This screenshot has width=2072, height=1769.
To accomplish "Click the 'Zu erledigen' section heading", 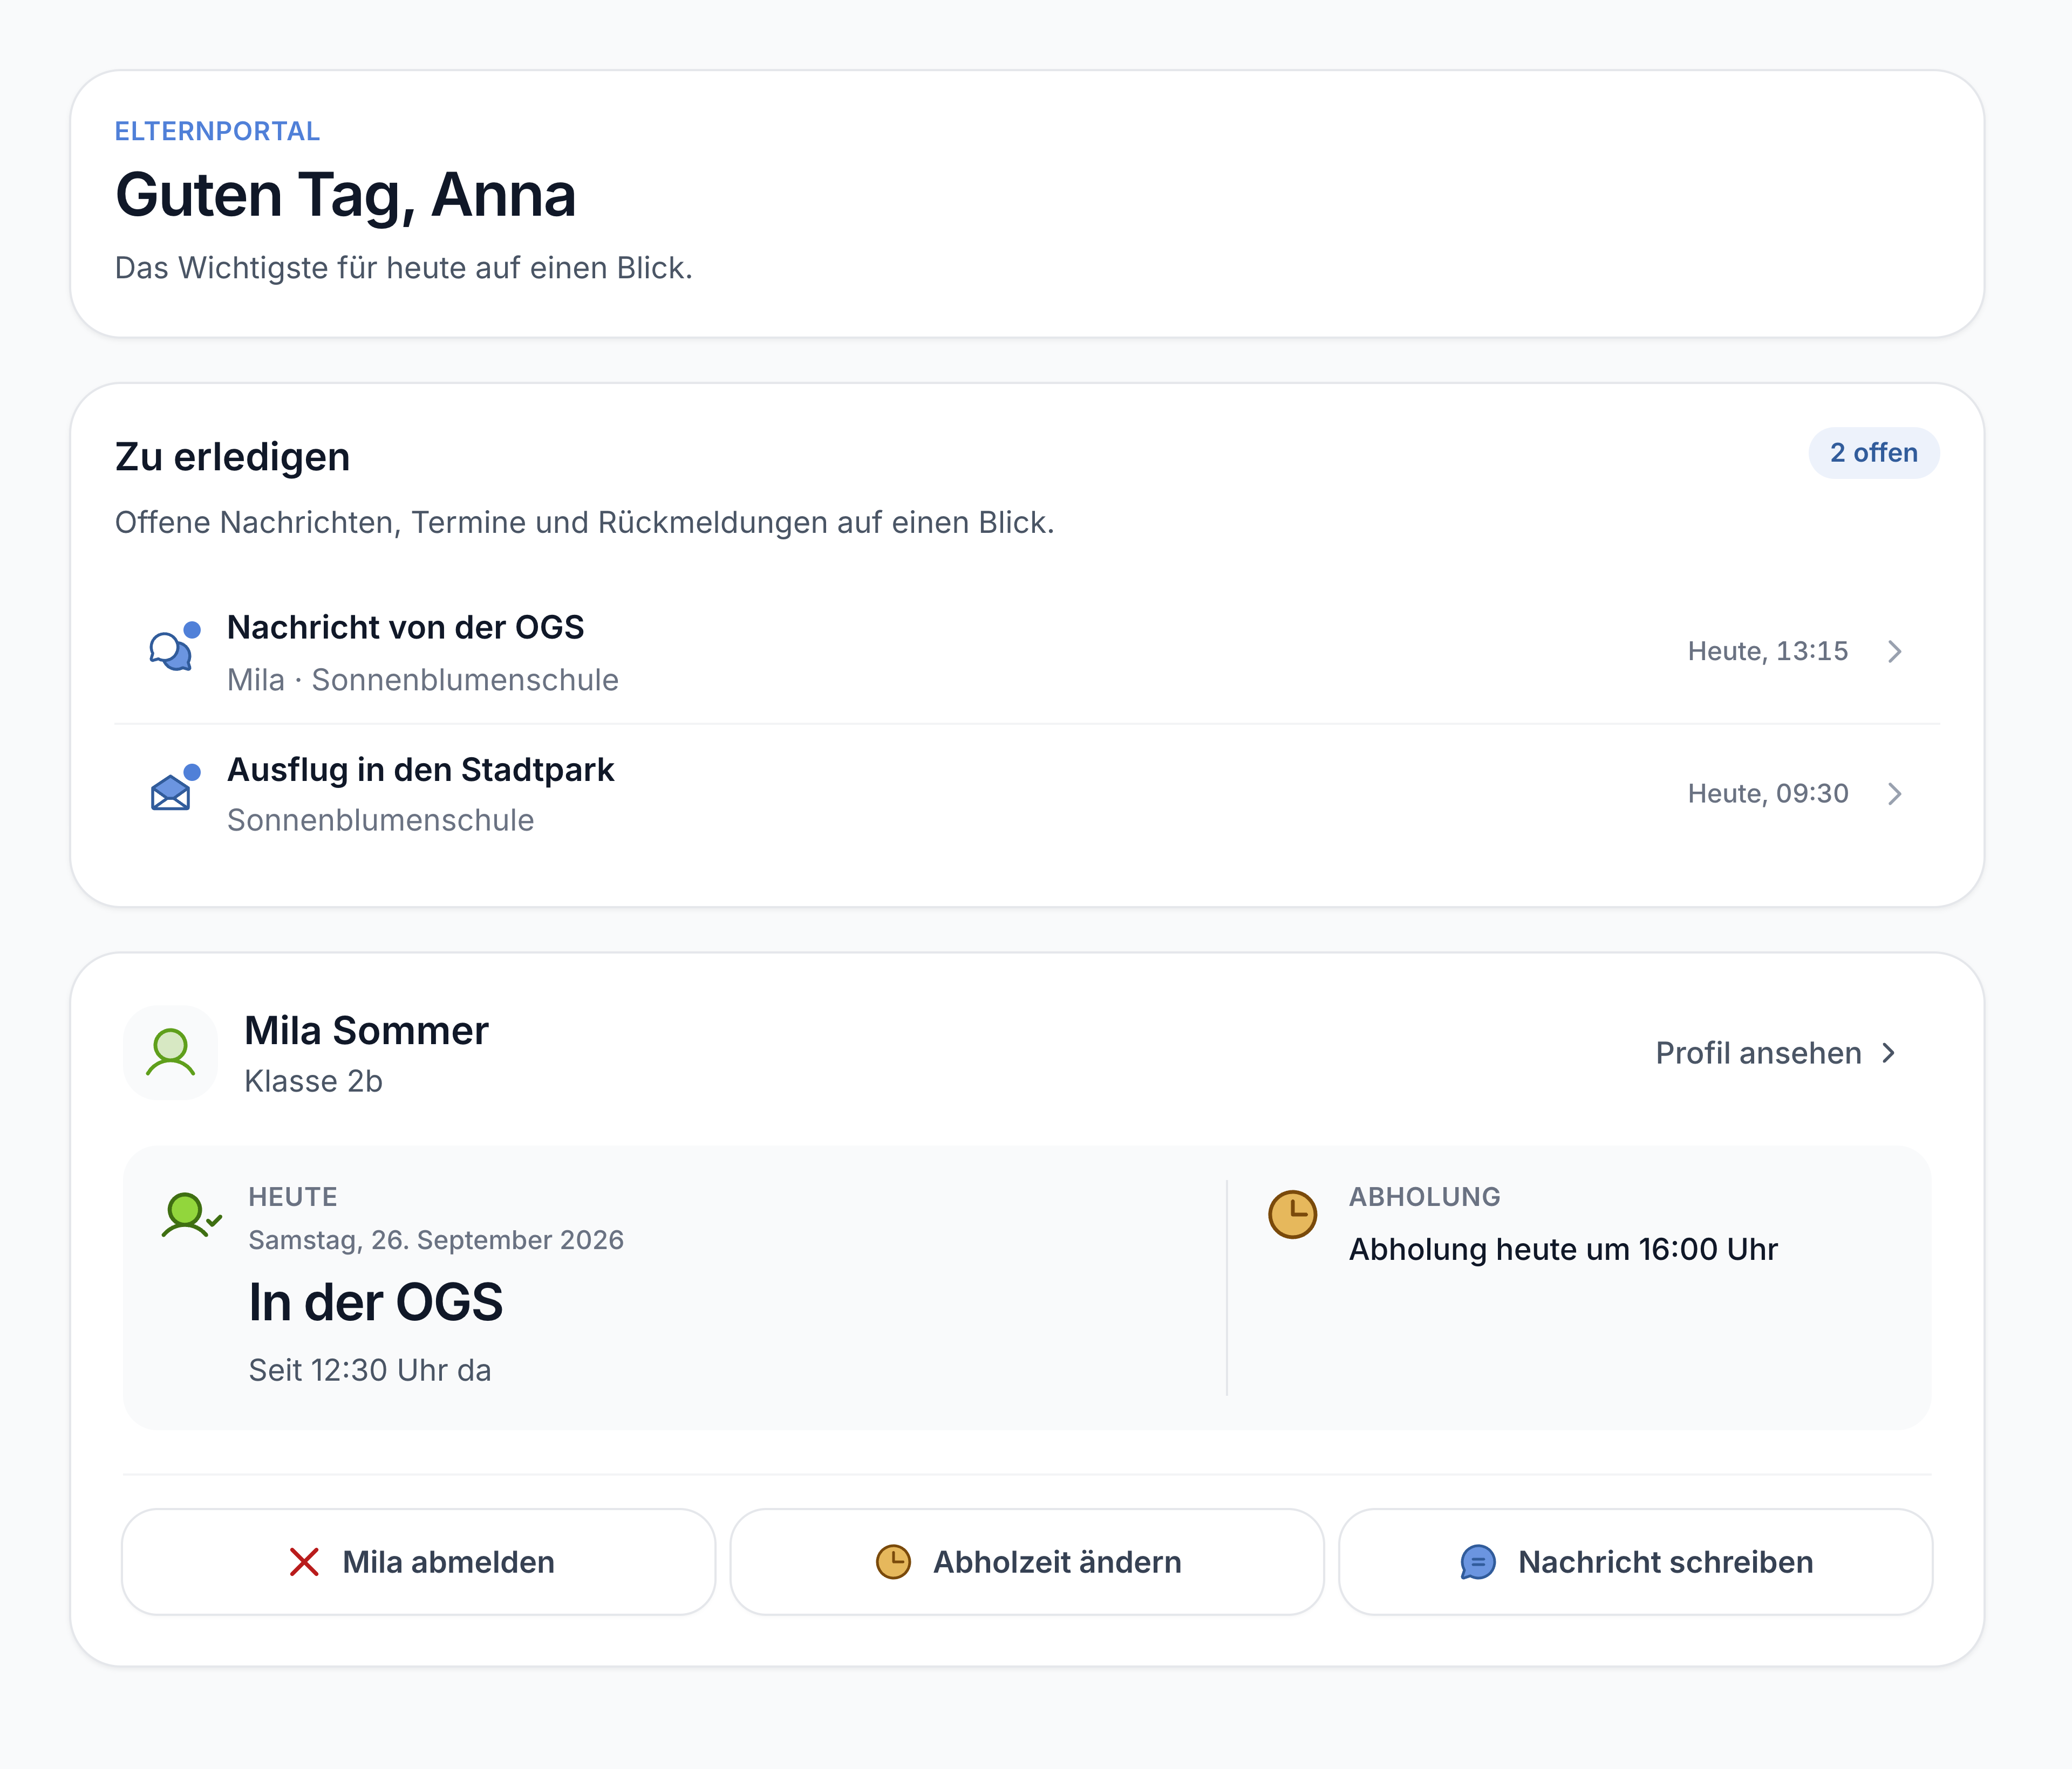I will tap(232, 457).
